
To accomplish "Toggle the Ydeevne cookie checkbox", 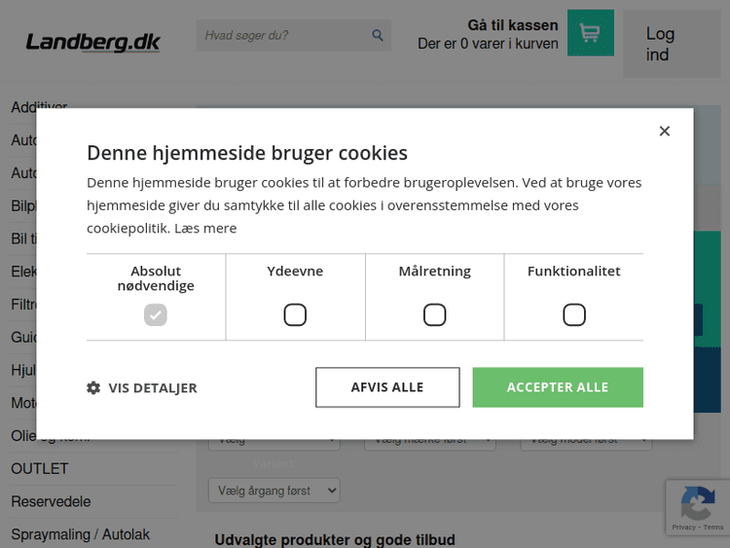I will pos(295,314).
